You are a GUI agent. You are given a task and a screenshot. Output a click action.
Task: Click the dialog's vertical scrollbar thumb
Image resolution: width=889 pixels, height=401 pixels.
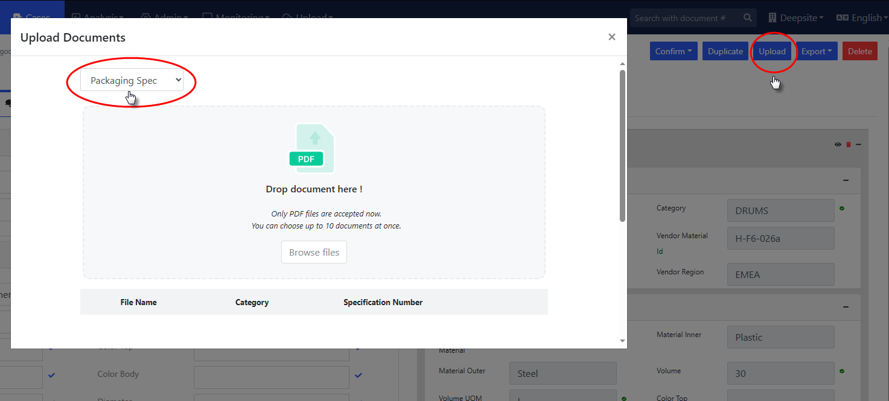622,145
